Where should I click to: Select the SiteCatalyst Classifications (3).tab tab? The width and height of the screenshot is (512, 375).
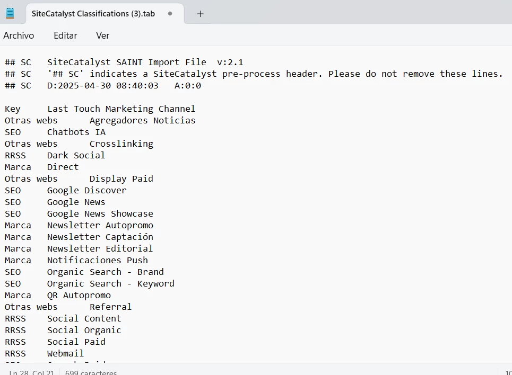(105, 14)
